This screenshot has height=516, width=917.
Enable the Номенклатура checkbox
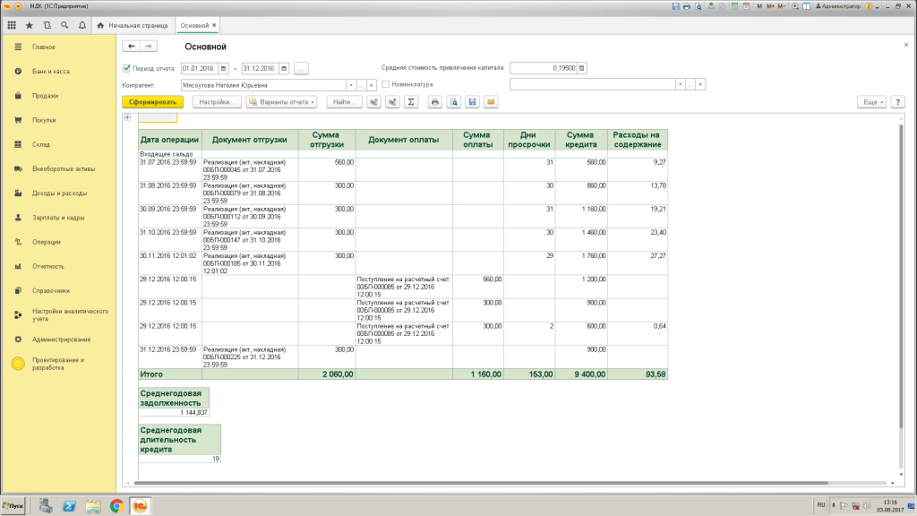point(385,84)
